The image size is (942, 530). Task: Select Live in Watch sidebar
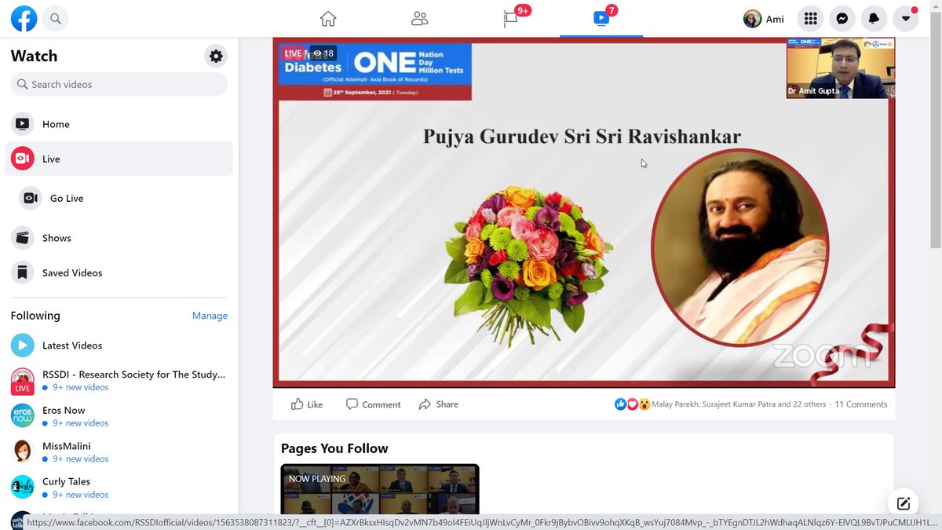coord(119,159)
